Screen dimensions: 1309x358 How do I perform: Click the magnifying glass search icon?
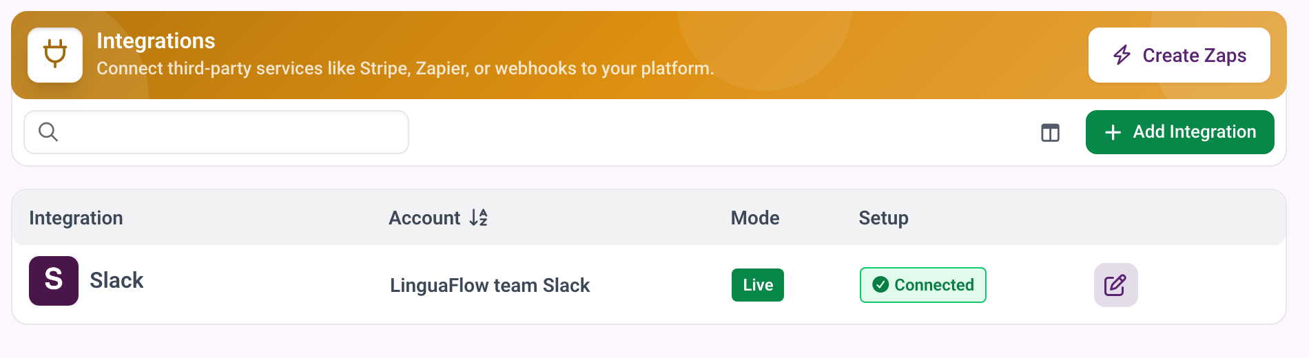(48, 131)
